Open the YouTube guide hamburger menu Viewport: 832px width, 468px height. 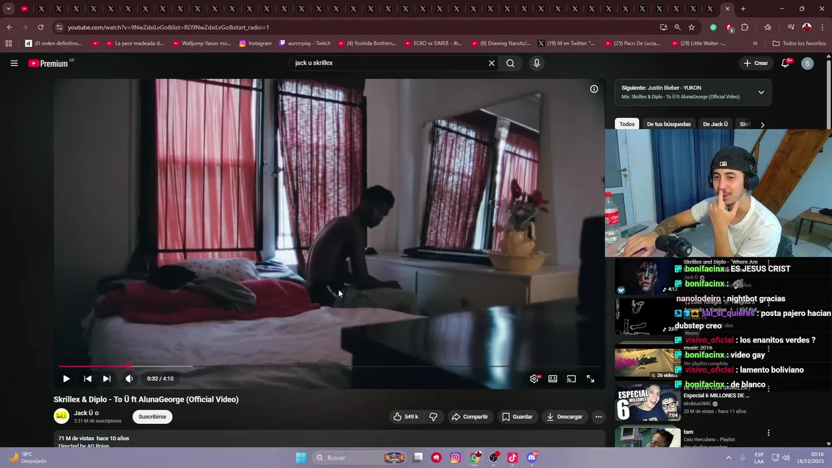pos(14,63)
